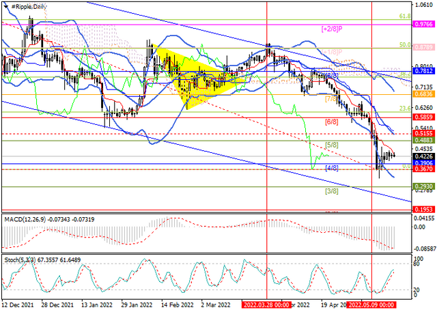437x312 pixels.
Task: Click the pink 0.8789 price label
Action: point(424,47)
